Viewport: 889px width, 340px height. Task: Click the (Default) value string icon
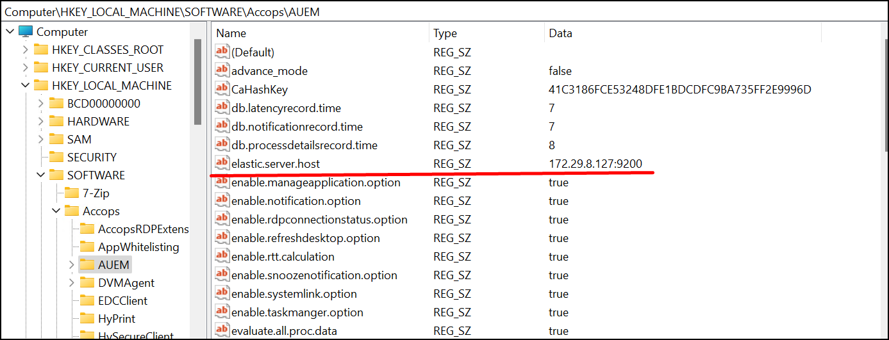[222, 53]
